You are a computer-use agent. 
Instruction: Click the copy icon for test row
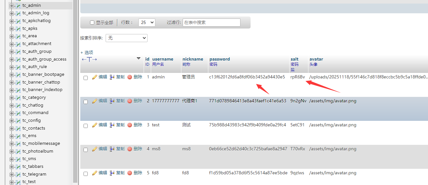tap(112, 125)
